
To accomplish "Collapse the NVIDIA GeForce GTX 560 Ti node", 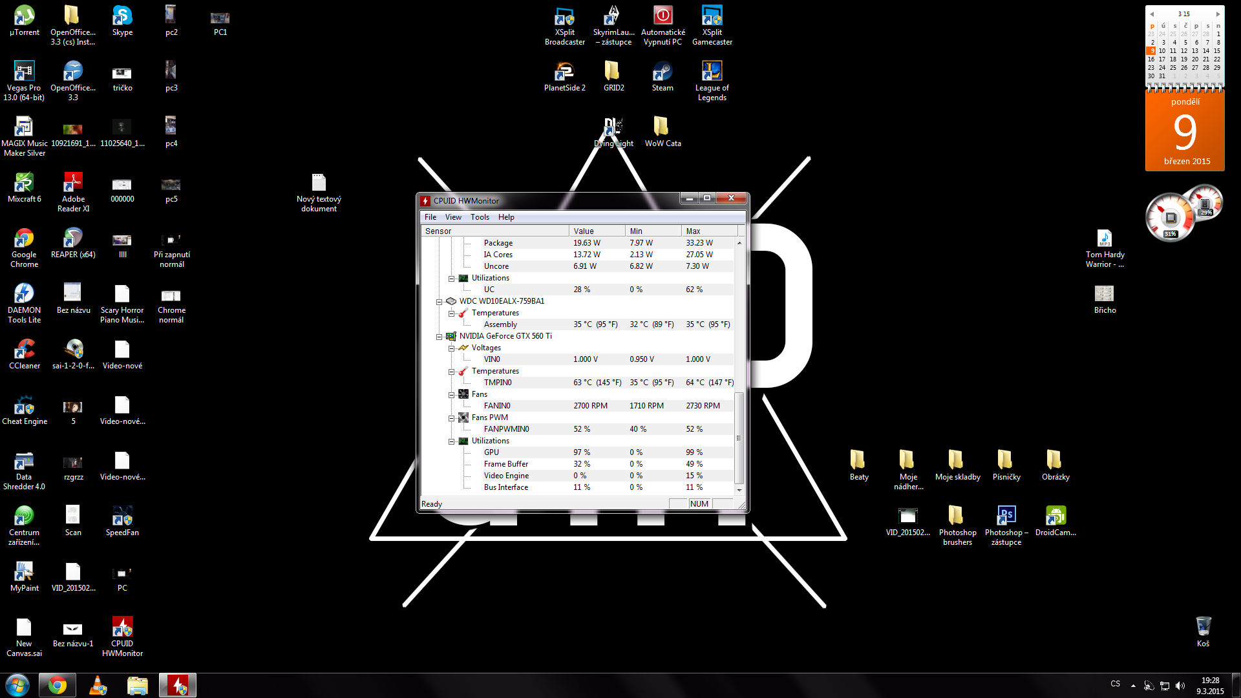I will pyautogui.click(x=439, y=337).
